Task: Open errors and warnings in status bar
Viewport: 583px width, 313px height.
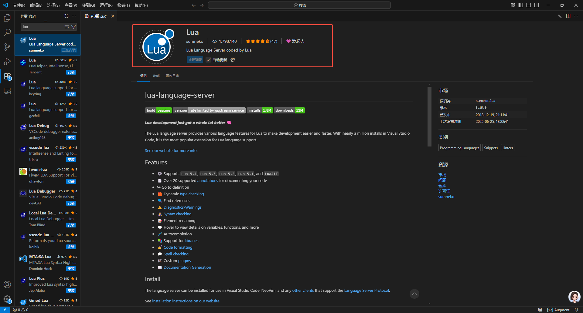Action: coord(21,310)
